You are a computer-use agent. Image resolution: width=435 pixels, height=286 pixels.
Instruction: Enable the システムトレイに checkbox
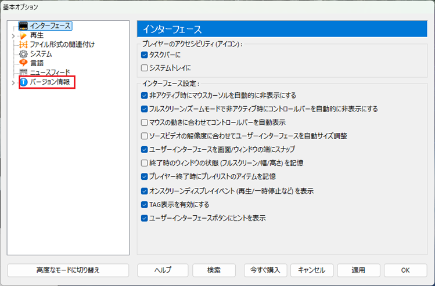click(144, 68)
